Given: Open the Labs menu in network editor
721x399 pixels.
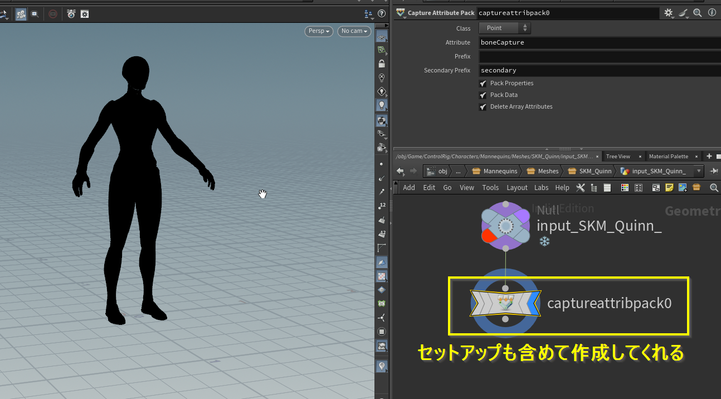Looking at the screenshot, I should click(541, 188).
